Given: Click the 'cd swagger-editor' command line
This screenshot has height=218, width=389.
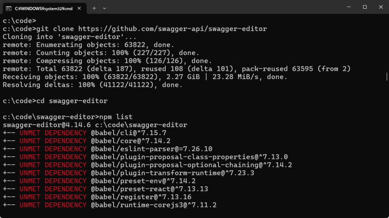Looking at the screenshot, I should [55, 101].
